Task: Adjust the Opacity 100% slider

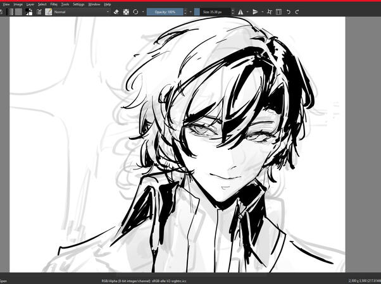Action: (165, 11)
